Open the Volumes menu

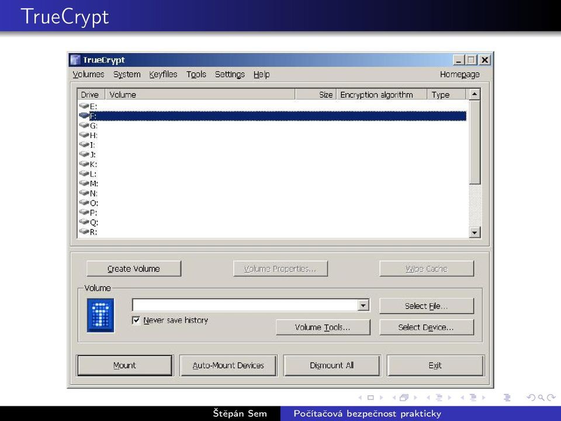pos(88,74)
